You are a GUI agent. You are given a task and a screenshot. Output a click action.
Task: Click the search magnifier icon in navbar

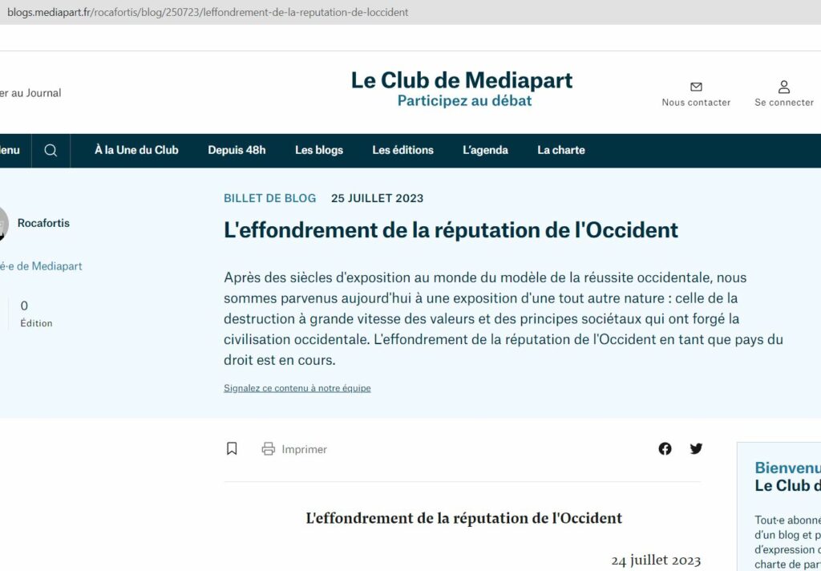click(51, 150)
